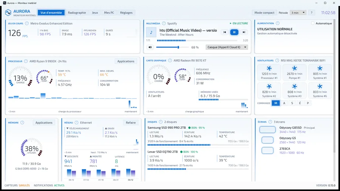Click the Alimentation help icon
Screen dimensions: 340x191
coord(278,23)
